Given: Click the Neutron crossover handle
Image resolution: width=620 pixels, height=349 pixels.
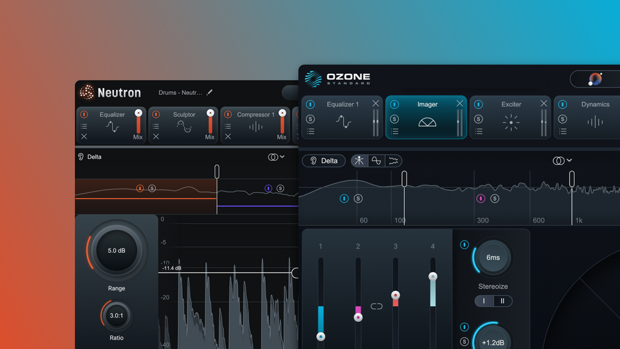Looking at the screenshot, I should 216,172.
